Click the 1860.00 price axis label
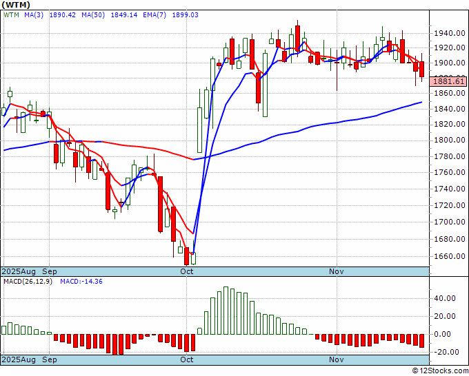 coord(449,93)
